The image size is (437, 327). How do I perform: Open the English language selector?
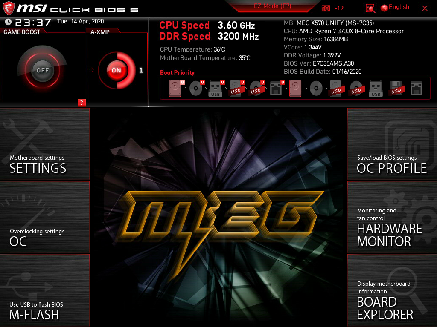[x=395, y=7]
